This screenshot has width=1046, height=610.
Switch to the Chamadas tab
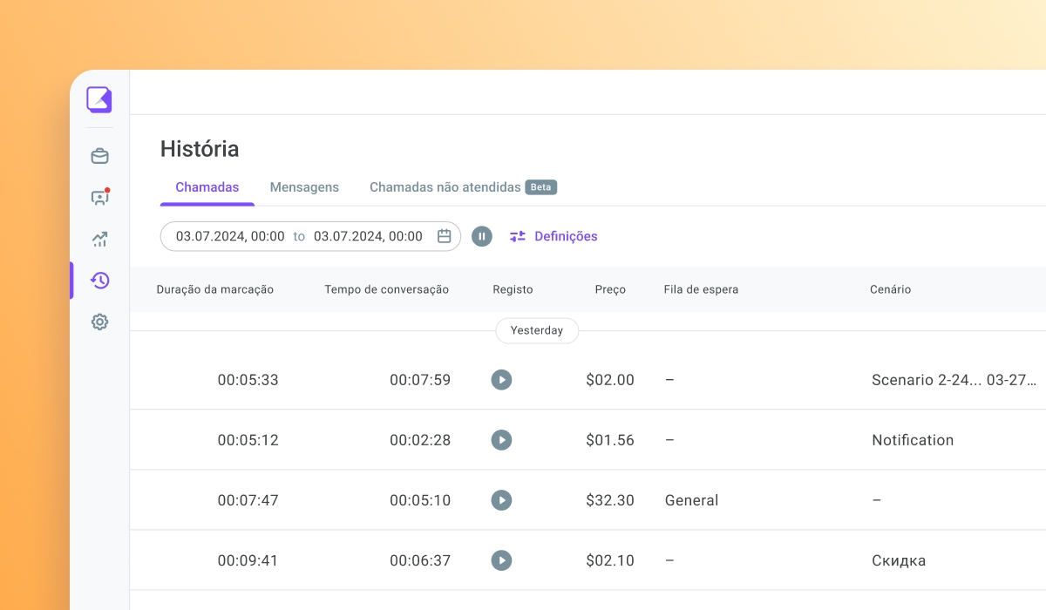[207, 187]
